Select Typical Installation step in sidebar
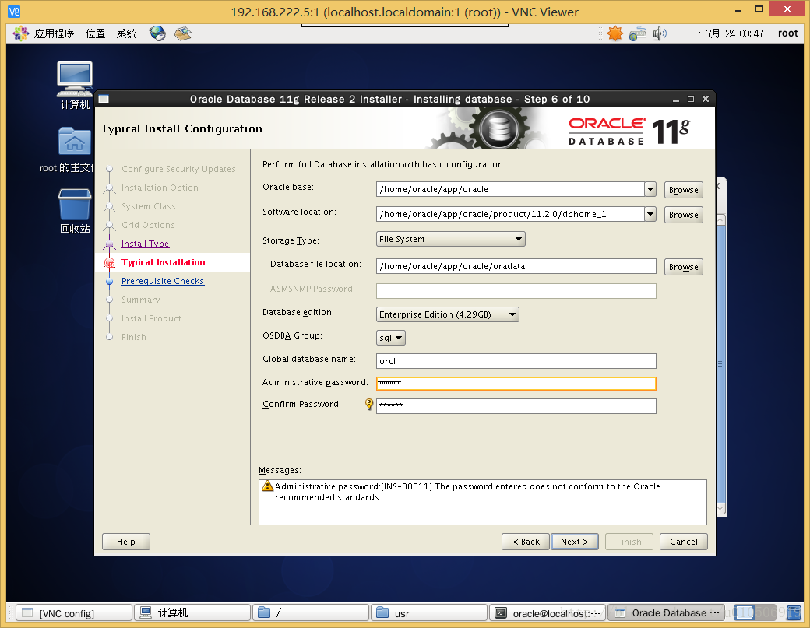The width and height of the screenshot is (810, 628). [164, 262]
